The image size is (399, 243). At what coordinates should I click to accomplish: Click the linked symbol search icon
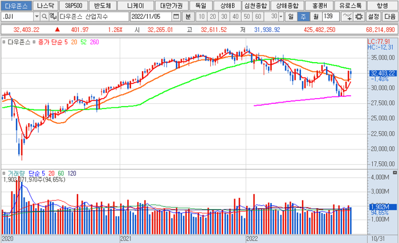click(x=53, y=17)
